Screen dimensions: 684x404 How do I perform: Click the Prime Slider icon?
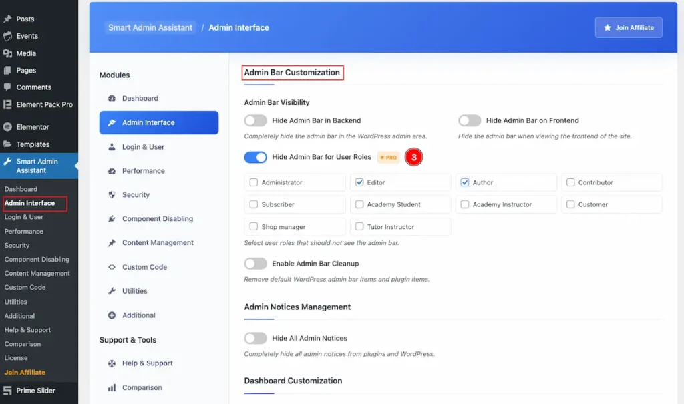point(7,391)
